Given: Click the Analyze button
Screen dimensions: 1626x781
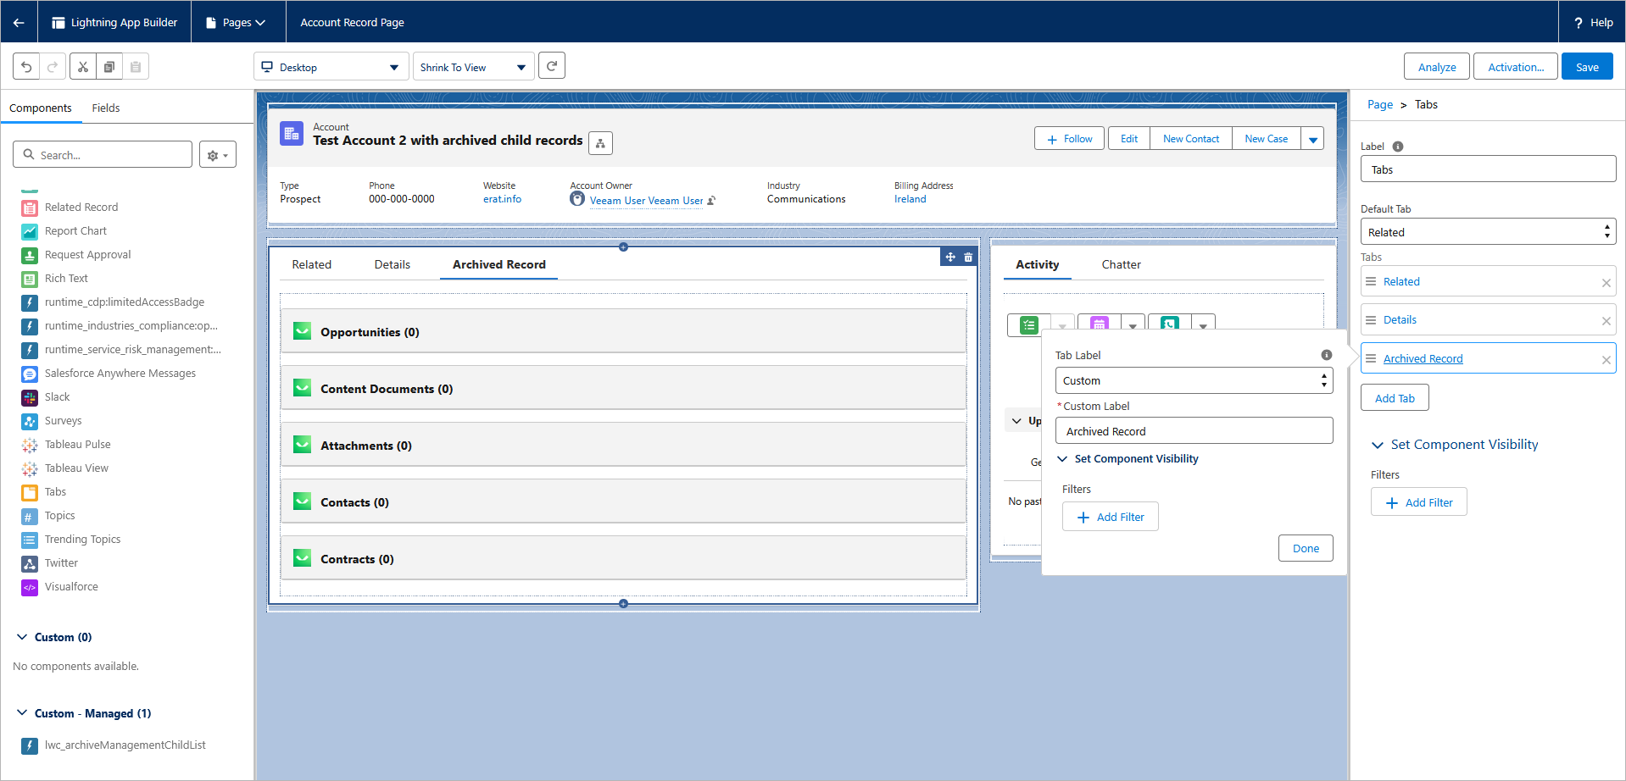Looking at the screenshot, I should click(x=1437, y=67).
